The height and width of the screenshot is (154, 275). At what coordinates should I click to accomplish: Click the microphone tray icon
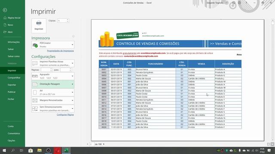click(x=240, y=150)
